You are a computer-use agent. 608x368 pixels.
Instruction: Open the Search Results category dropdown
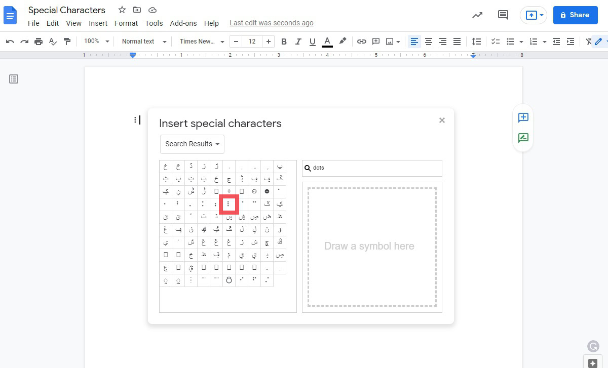point(192,144)
